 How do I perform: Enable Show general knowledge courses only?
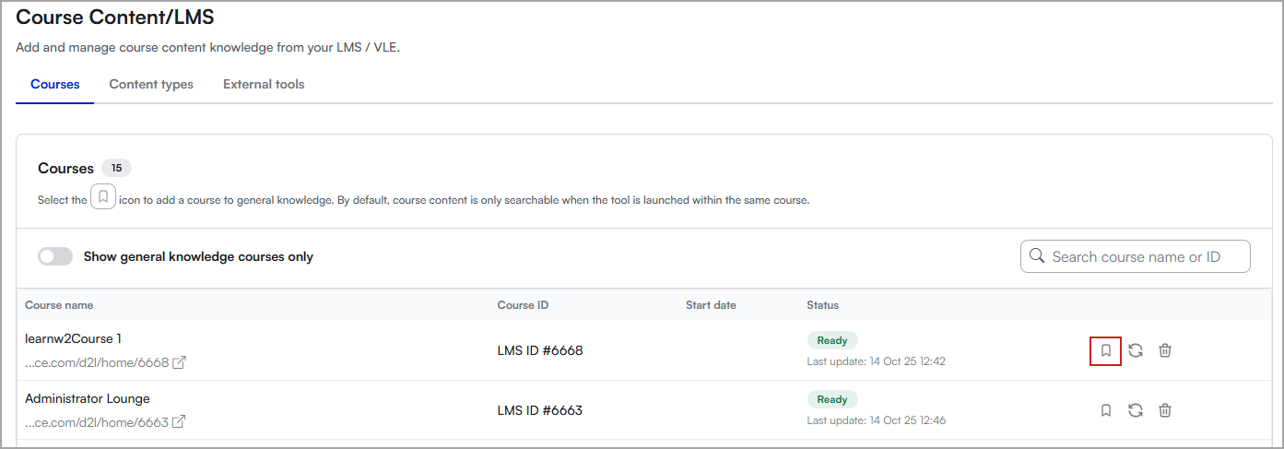pos(55,256)
